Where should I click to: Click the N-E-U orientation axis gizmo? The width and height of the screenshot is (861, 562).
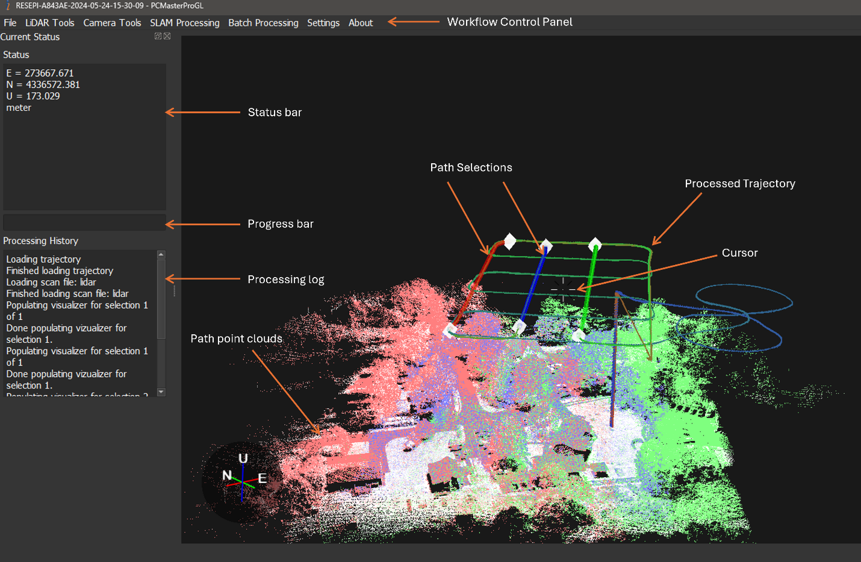coord(242,480)
